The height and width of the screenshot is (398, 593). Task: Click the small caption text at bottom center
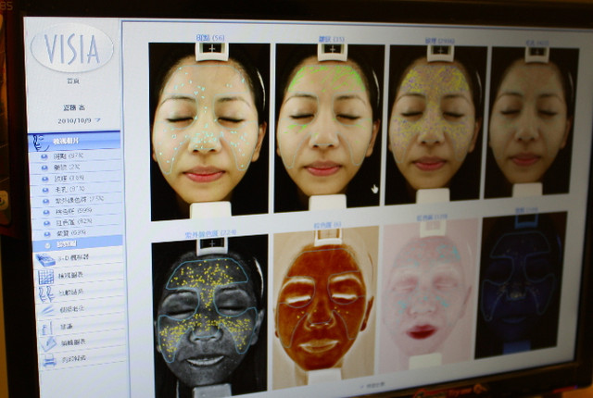pyautogui.click(x=372, y=385)
